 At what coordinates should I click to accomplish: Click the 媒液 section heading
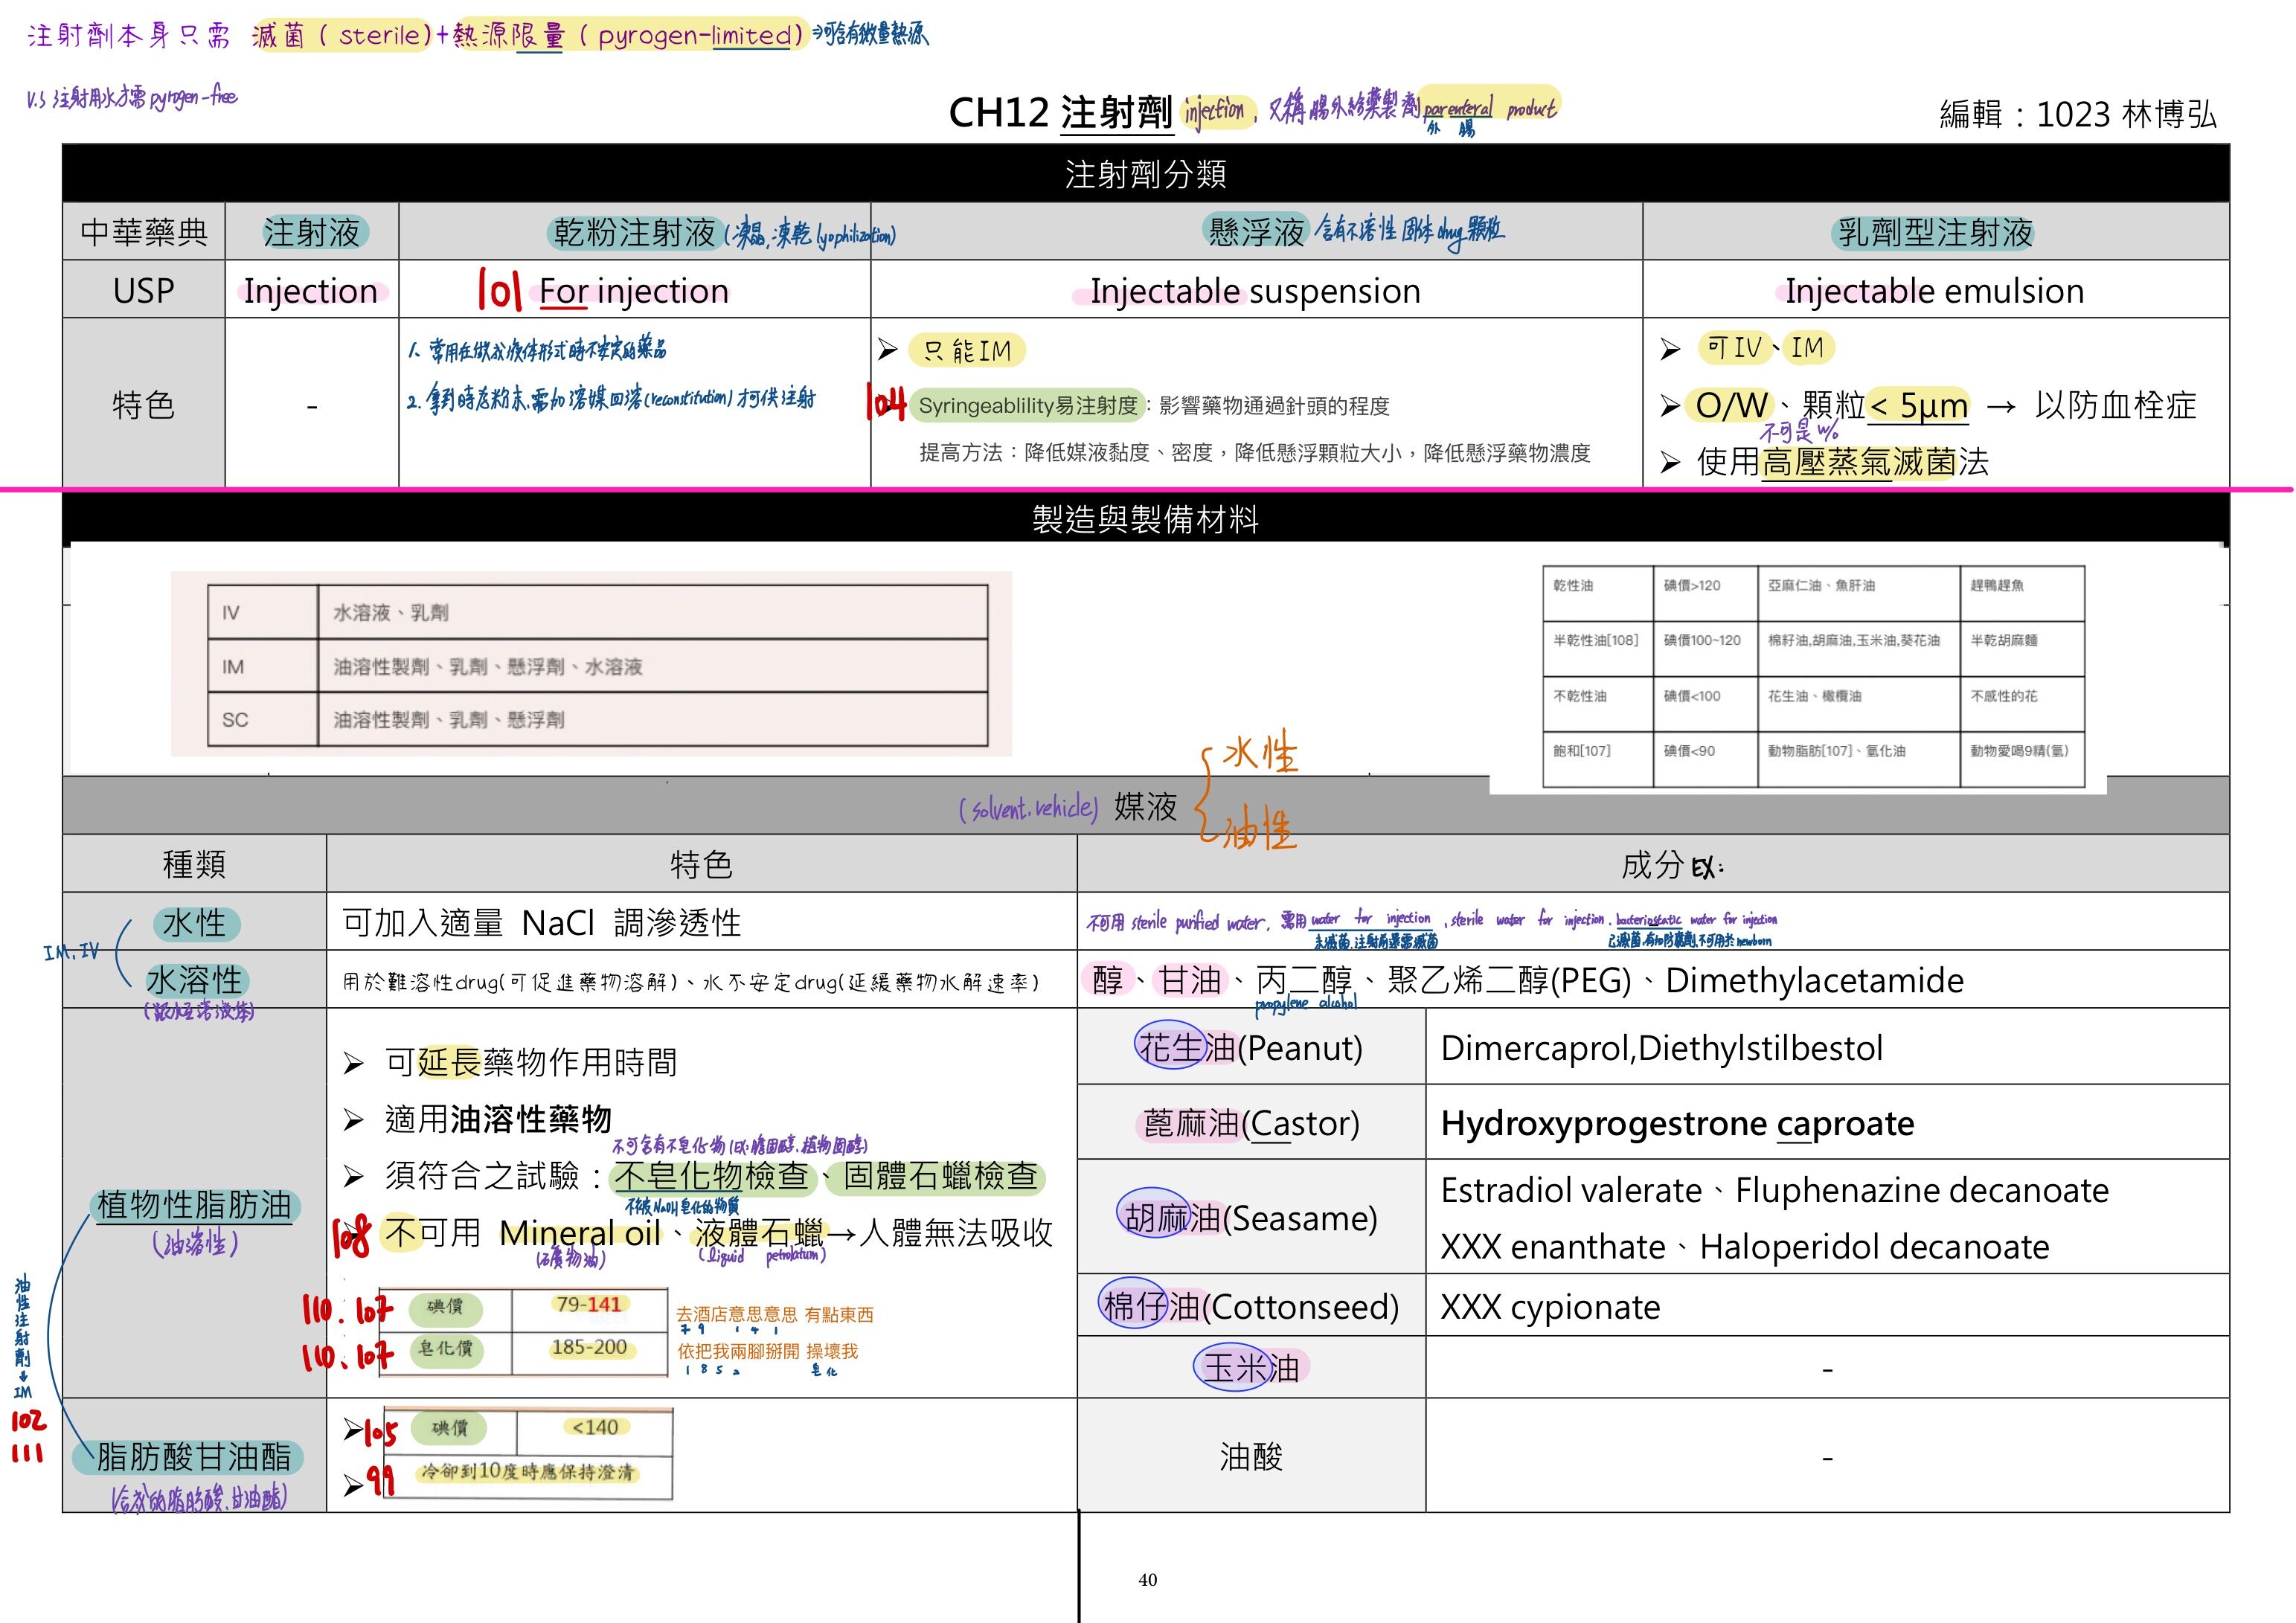[x=1145, y=806]
